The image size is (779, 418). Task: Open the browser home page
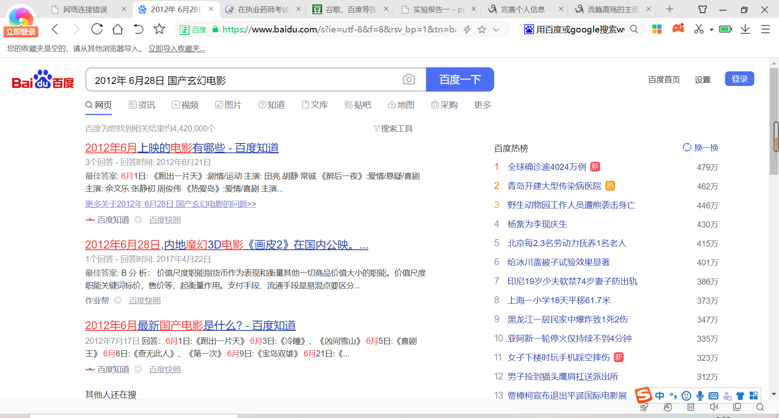pos(118,29)
